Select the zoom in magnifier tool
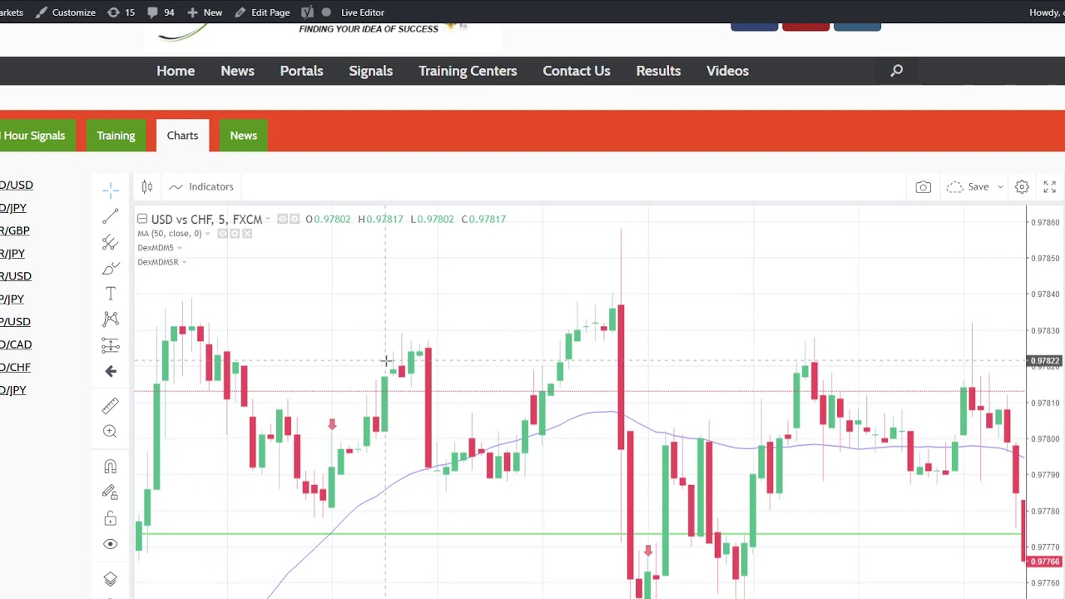The width and height of the screenshot is (1065, 599). pyautogui.click(x=111, y=431)
